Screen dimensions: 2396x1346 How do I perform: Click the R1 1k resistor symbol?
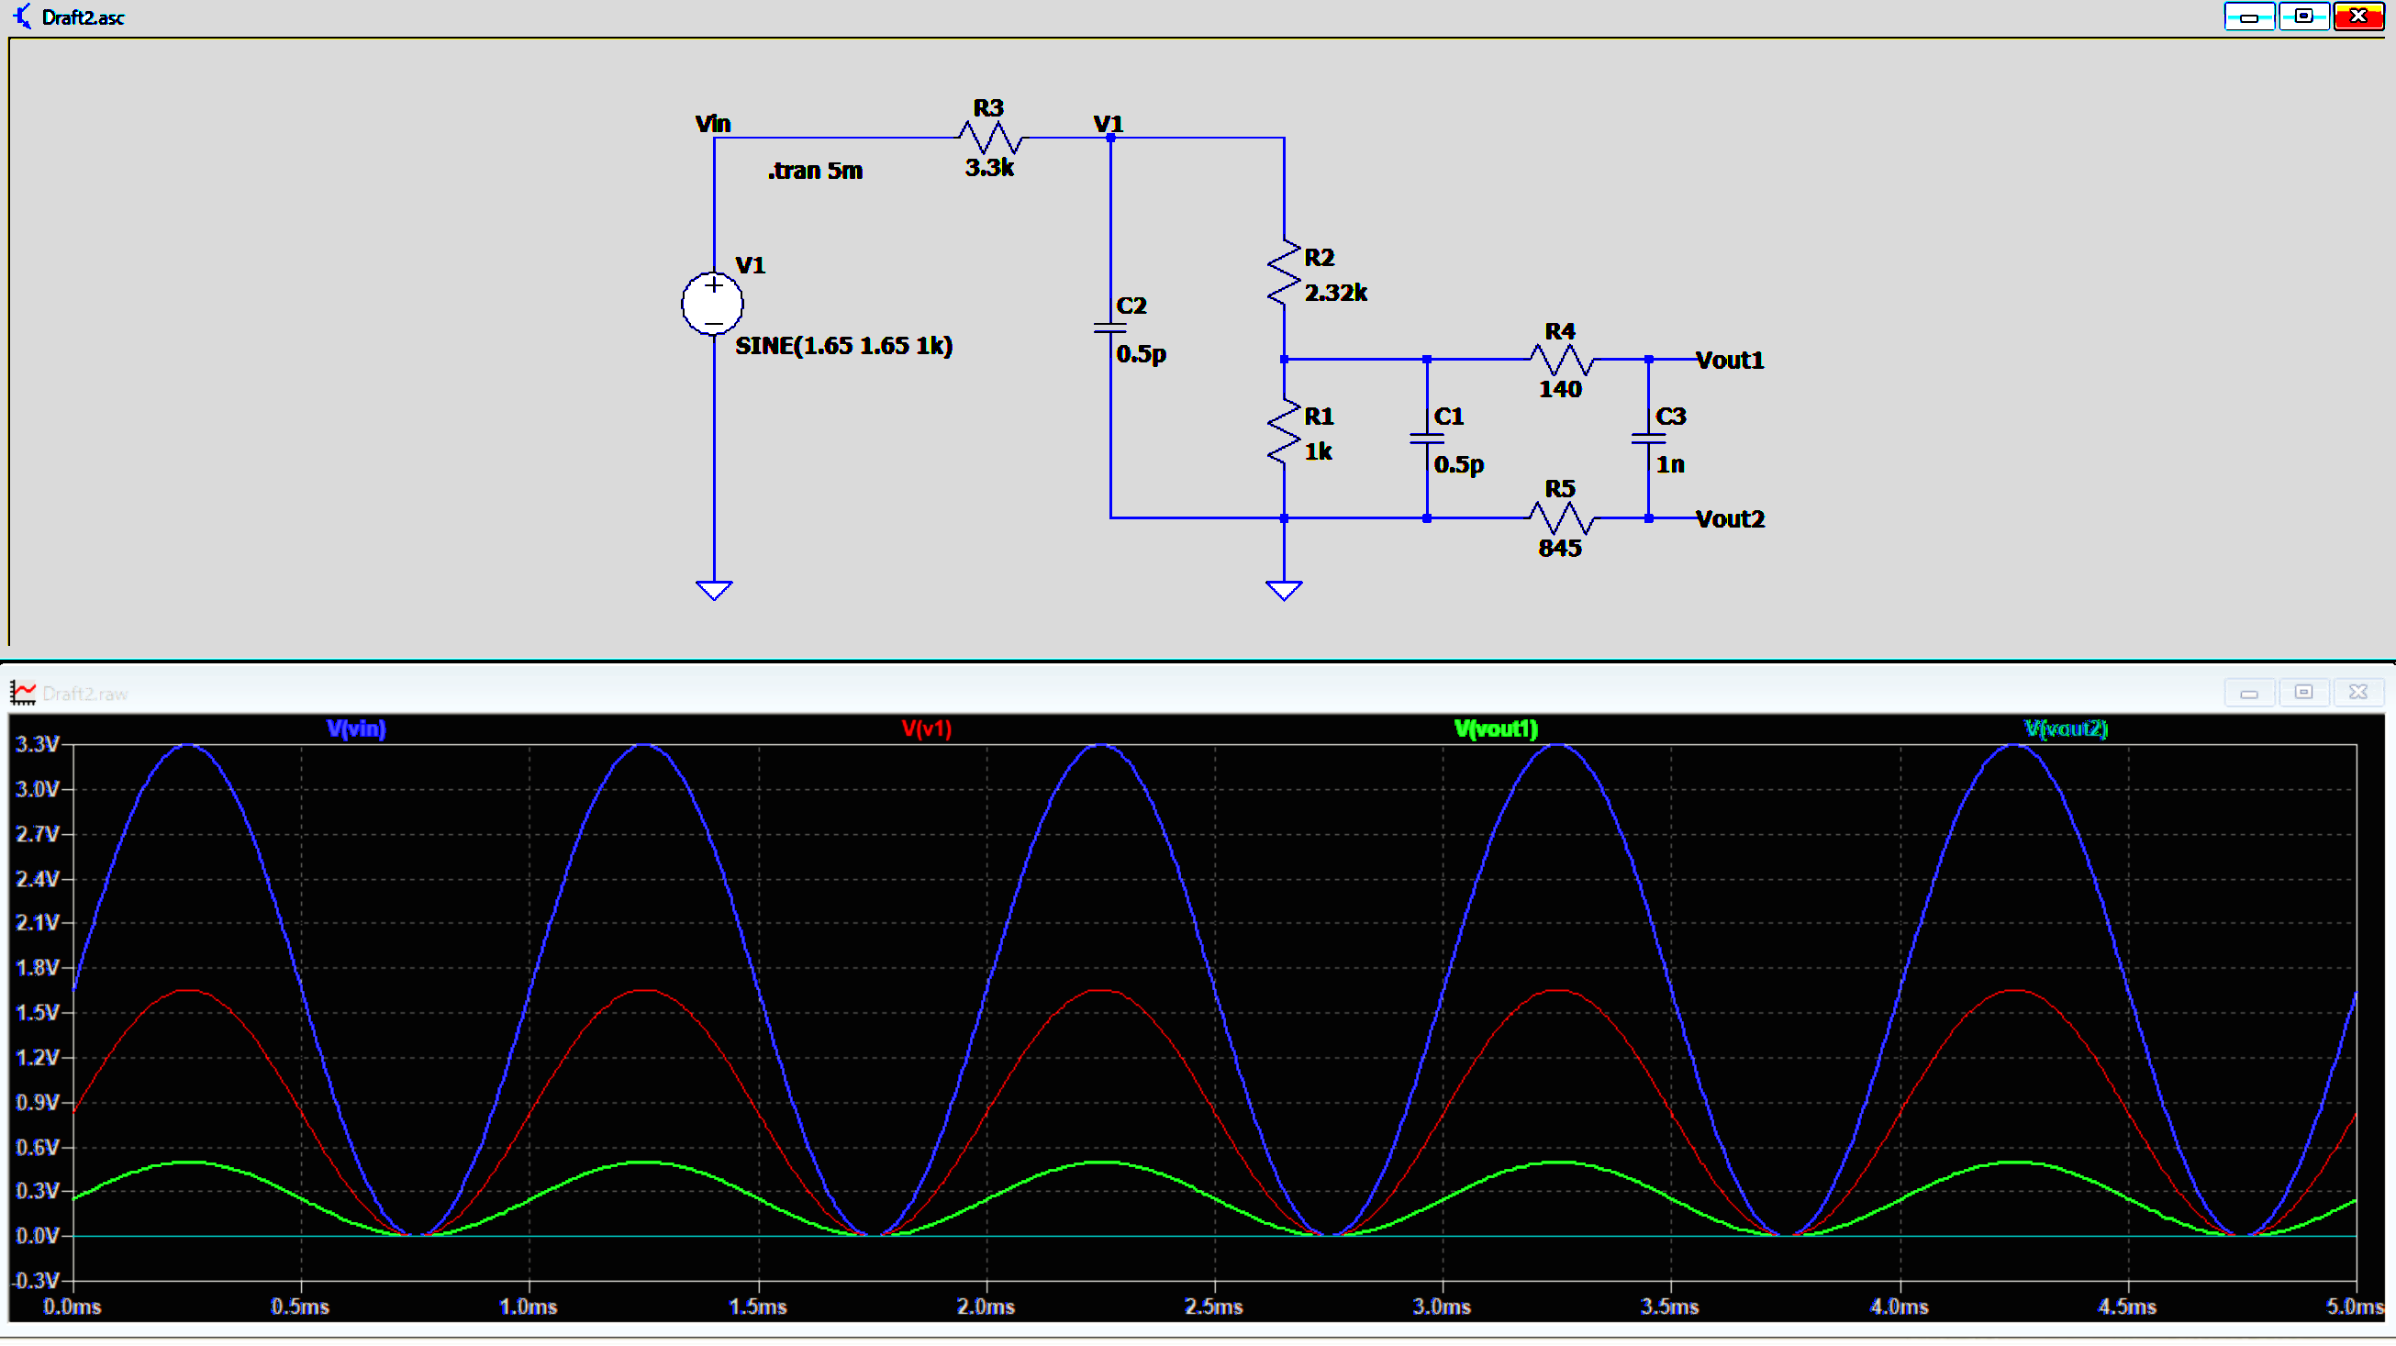point(1284,432)
